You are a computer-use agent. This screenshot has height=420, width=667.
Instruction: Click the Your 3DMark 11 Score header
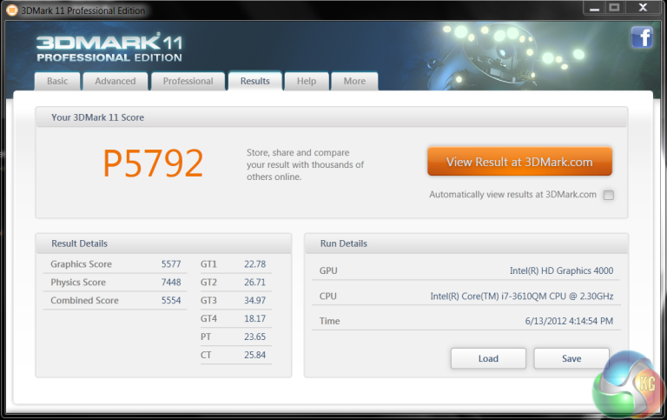click(332, 117)
